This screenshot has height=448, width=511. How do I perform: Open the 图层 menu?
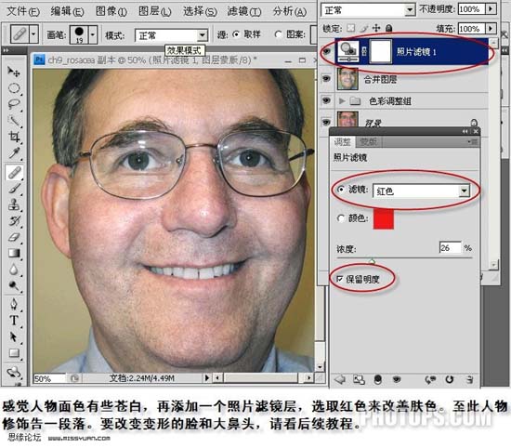[155, 11]
